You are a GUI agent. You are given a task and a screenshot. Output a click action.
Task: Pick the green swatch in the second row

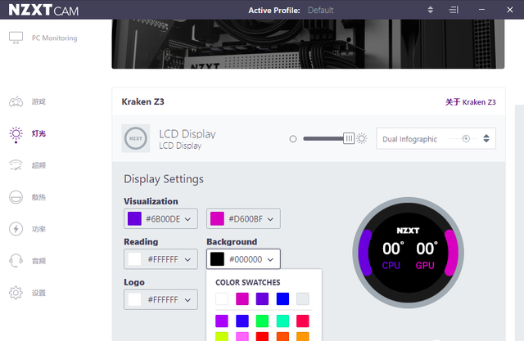point(262,321)
